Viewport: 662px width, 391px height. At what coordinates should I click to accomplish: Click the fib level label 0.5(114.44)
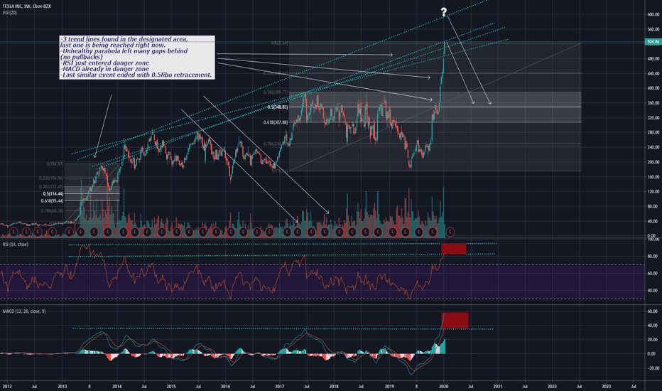53,193
